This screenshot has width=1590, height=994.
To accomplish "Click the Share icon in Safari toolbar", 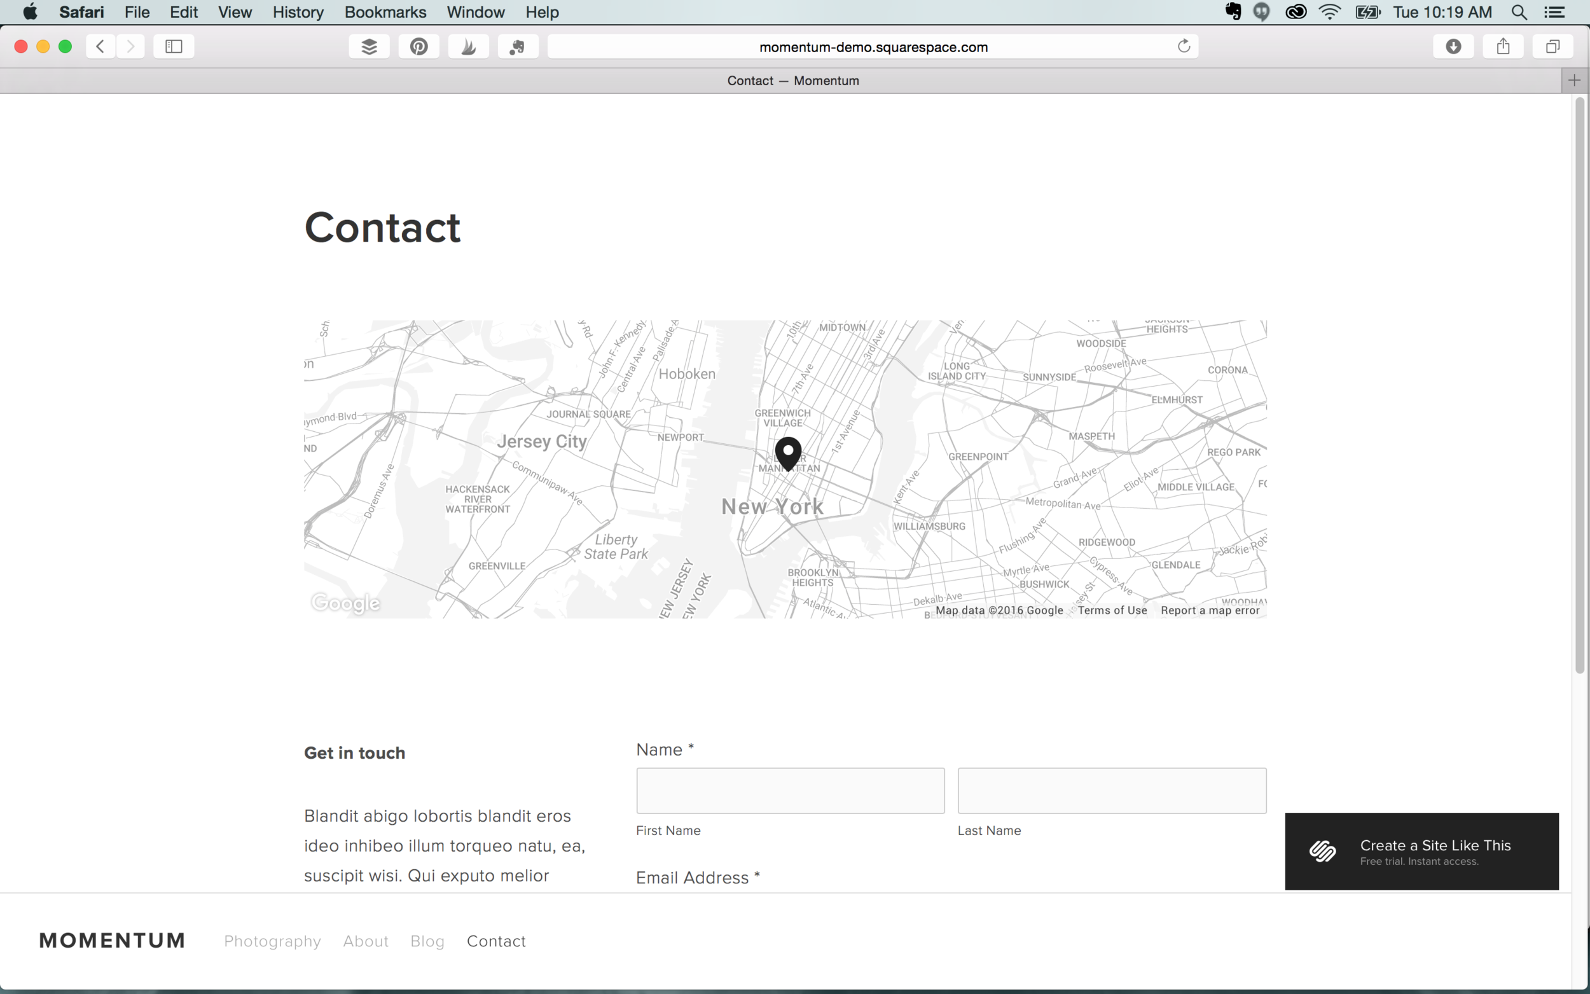I will [x=1504, y=46].
